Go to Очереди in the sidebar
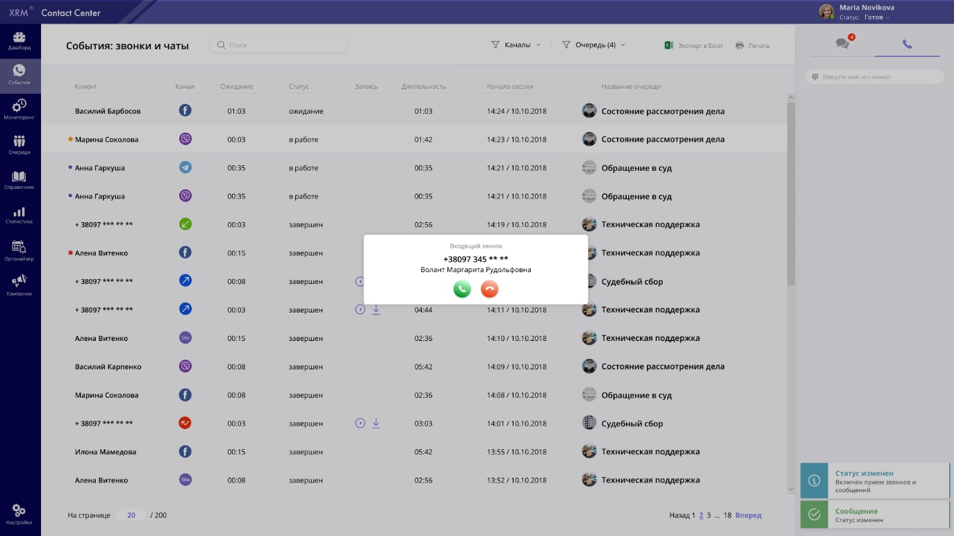Screen dimensions: 954x536 point(19,145)
